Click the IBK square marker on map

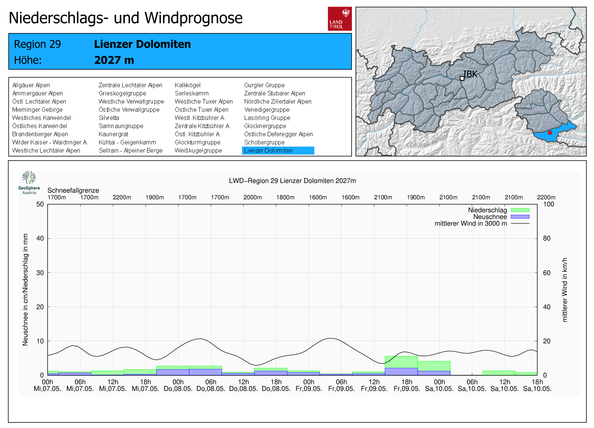tap(462, 78)
